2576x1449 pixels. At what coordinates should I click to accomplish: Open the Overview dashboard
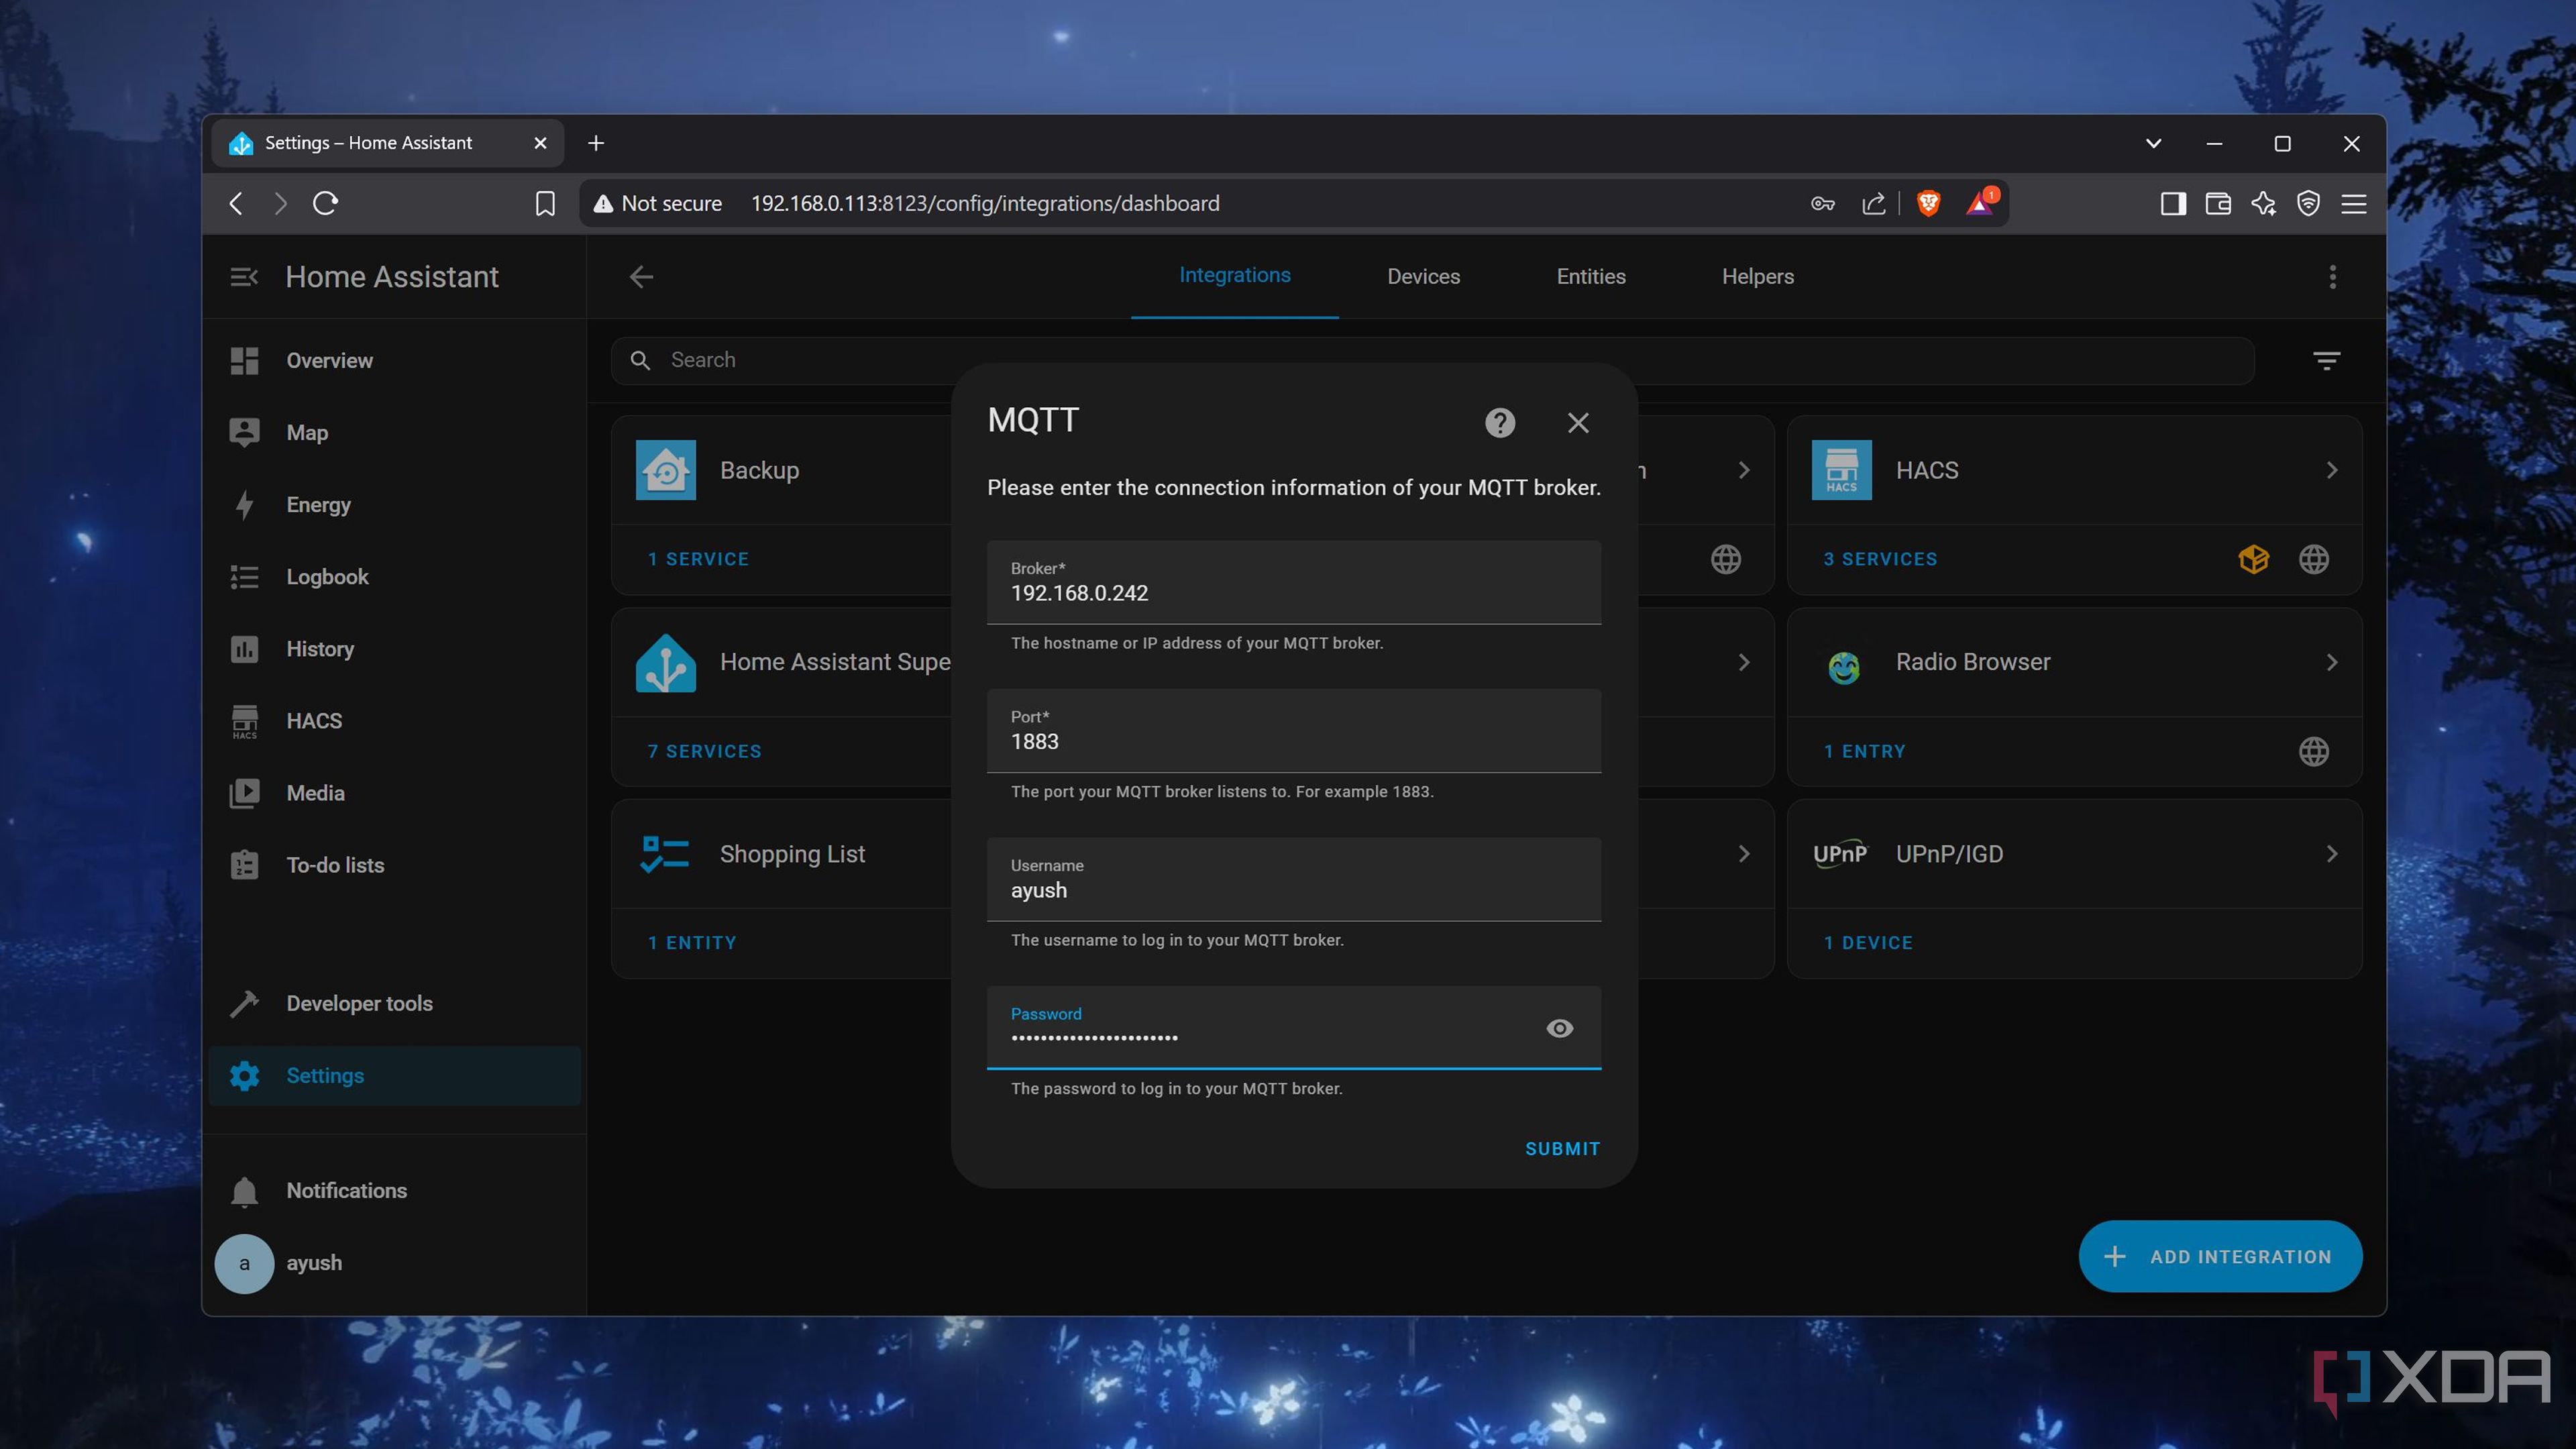[x=394, y=360]
